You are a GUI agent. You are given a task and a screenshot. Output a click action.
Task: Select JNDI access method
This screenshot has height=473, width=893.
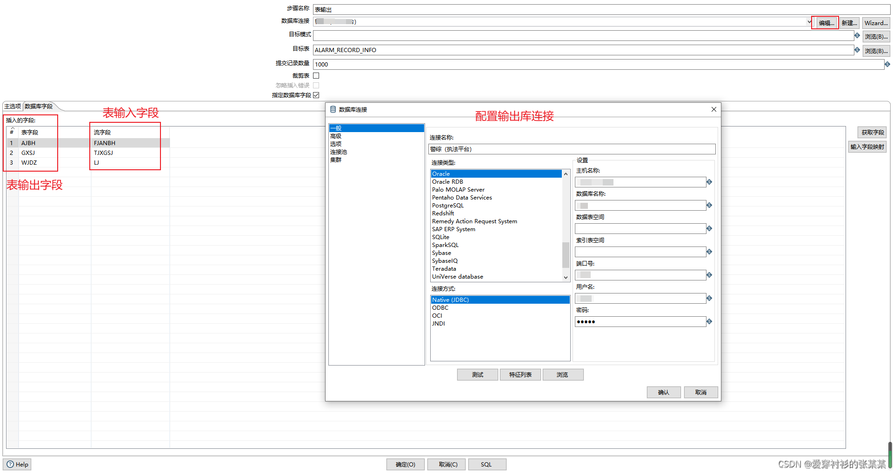coord(500,324)
